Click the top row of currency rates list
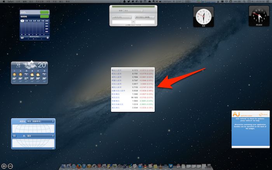The width and height of the screenshot is (272, 170). tap(133, 70)
